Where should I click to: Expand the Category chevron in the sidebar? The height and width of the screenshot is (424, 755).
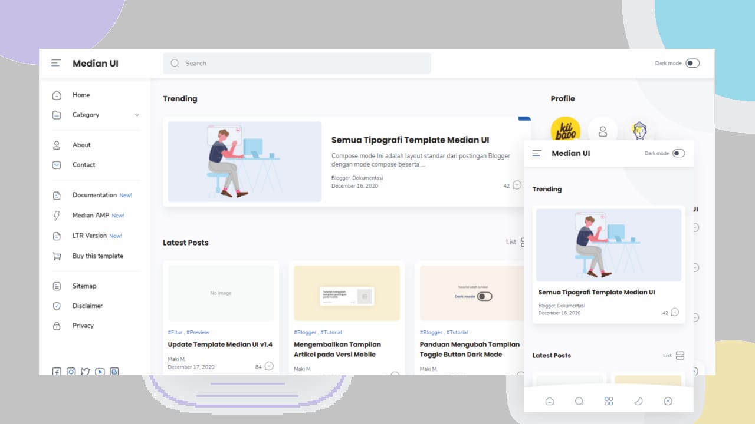coord(137,115)
